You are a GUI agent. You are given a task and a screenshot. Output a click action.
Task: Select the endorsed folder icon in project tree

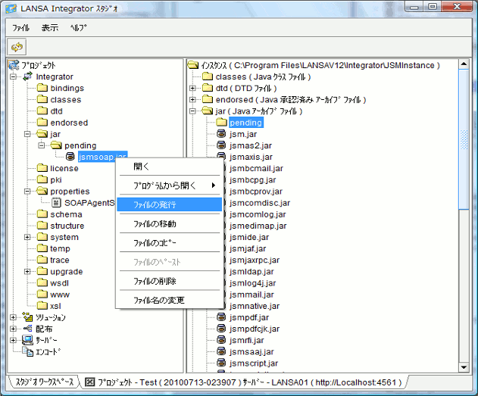click(42, 122)
